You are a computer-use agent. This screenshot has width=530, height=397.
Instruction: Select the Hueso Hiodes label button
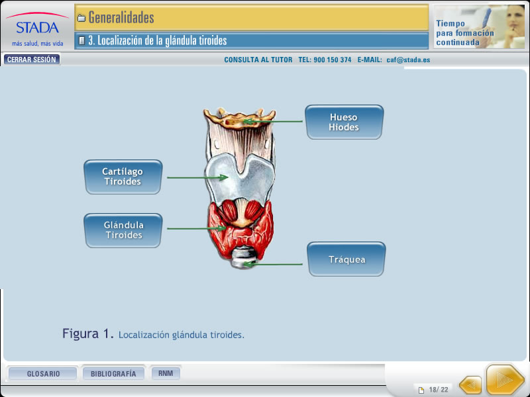[344, 122]
